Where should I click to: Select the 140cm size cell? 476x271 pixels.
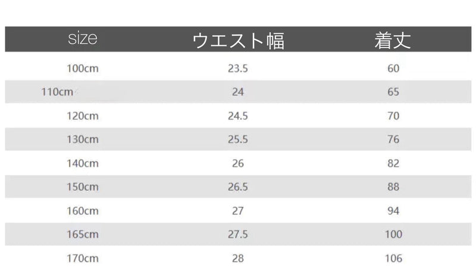[83, 163]
